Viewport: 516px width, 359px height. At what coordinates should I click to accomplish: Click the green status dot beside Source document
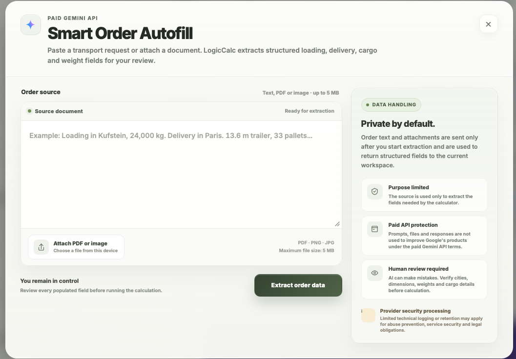pyautogui.click(x=29, y=111)
